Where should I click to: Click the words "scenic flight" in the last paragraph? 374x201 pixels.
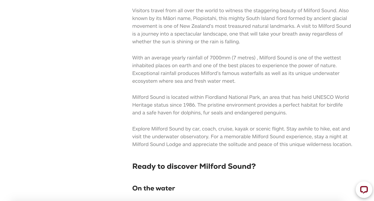pos(271,129)
